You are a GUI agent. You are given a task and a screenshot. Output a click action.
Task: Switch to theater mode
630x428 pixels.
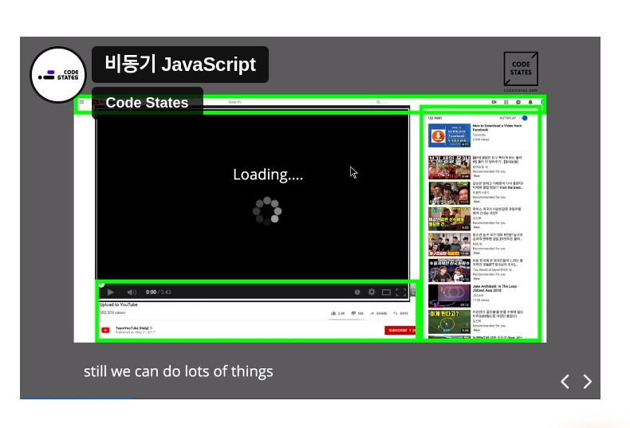pyautogui.click(x=386, y=293)
